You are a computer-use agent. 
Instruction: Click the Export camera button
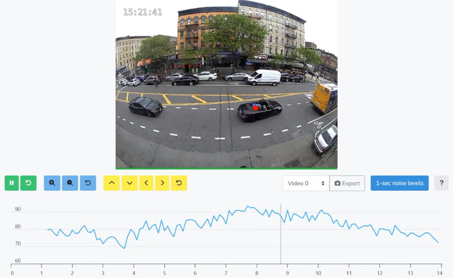(x=347, y=183)
